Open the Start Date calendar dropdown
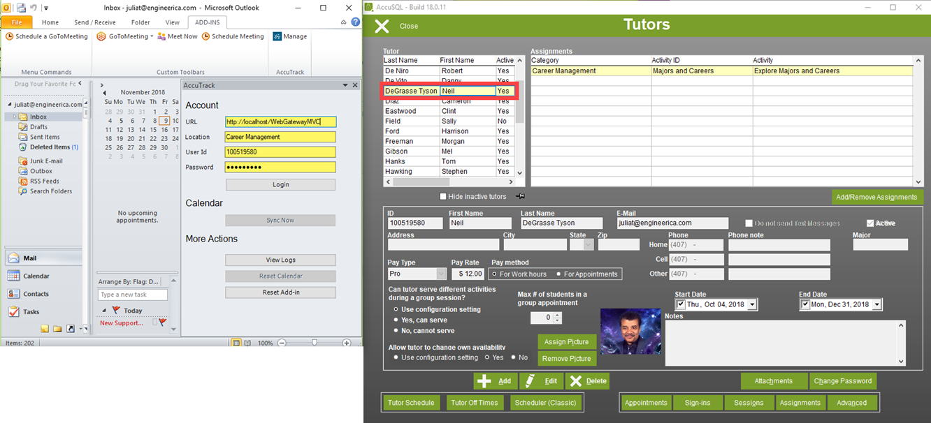Image resolution: width=931 pixels, height=423 pixels. coord(752,305)
